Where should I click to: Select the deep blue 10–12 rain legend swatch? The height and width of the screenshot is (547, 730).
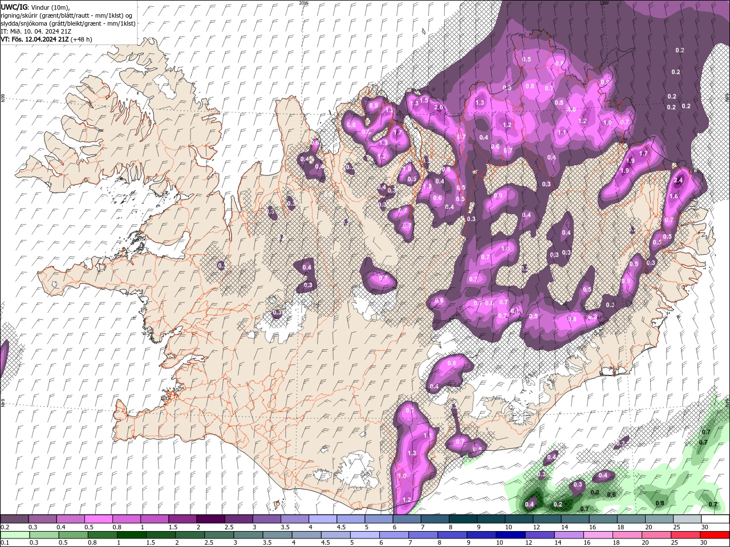tap(510, 535)
